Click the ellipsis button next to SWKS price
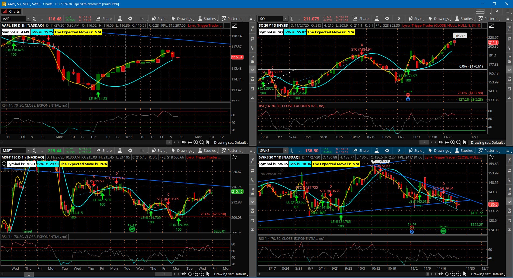Image resolution: width=513 pixels, height=278 pixels. 298,151
